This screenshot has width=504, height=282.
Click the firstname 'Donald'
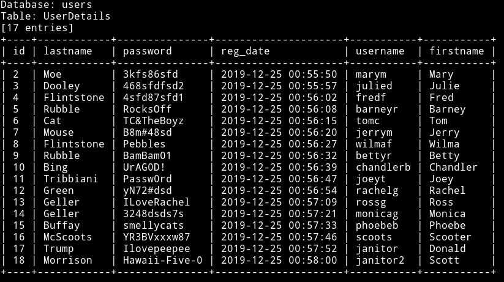tap(447, 248)
